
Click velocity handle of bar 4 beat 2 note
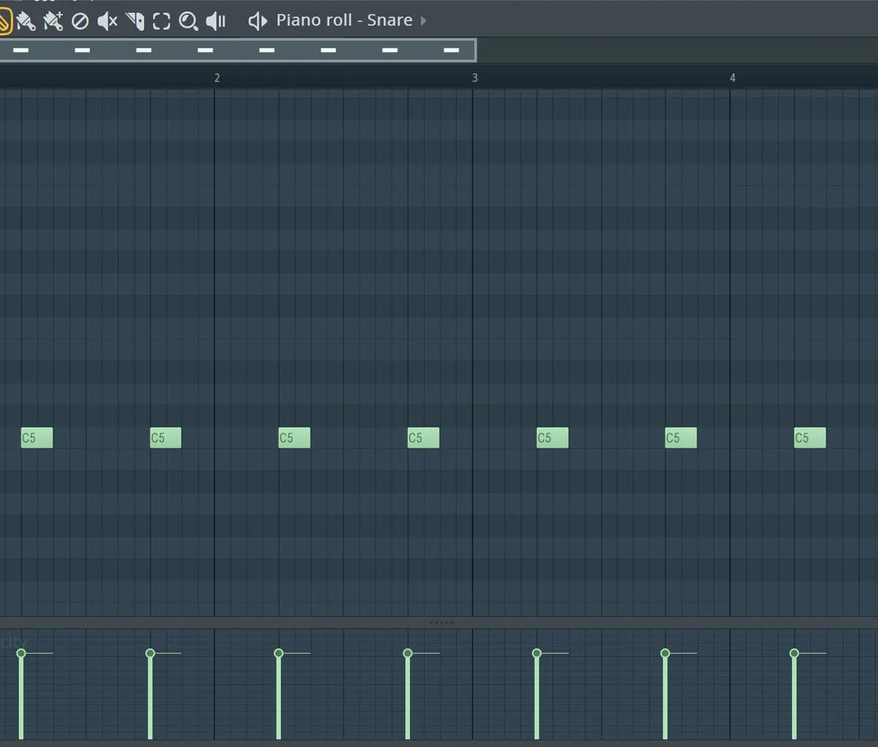pos(794,653)
